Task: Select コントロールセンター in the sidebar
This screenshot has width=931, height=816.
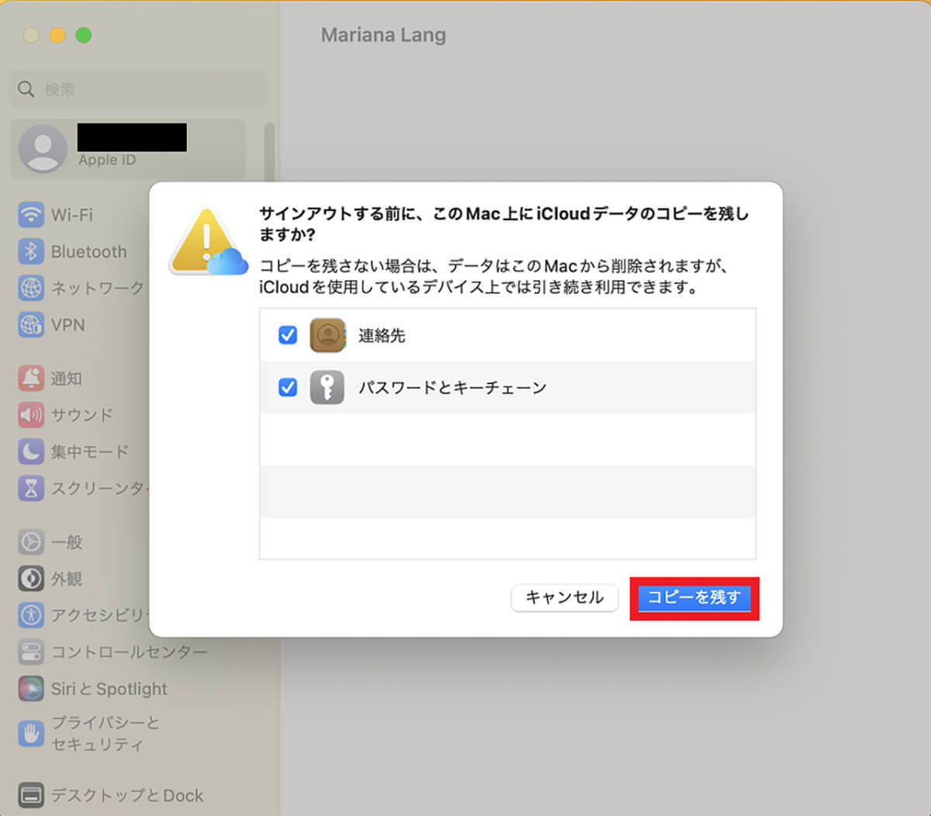Action: pyautogui.click(x=130, y=652)
